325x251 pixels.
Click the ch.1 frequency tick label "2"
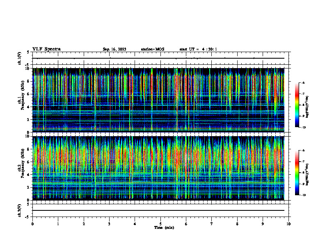click(x=28, y=120)
